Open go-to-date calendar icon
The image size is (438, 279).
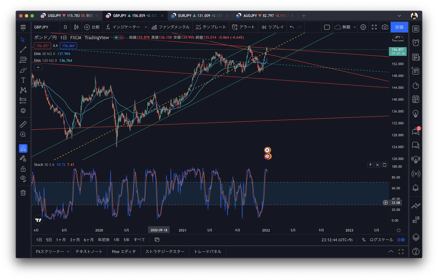pos(157,240)
